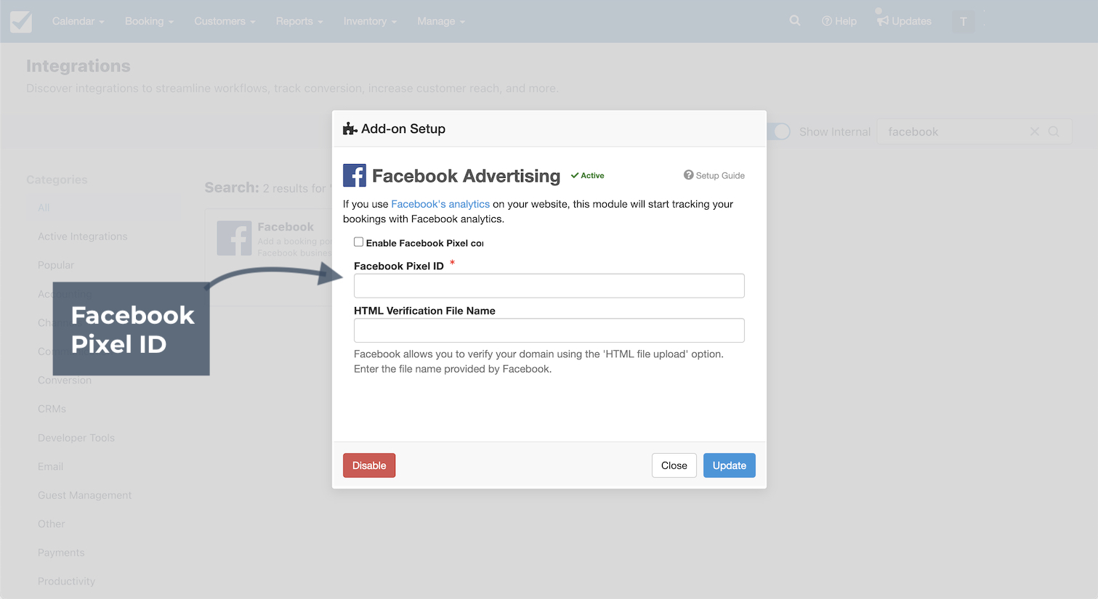Click the Facebook card thumbnail in search results
The image size is (1098, 599).
(234, 238)
